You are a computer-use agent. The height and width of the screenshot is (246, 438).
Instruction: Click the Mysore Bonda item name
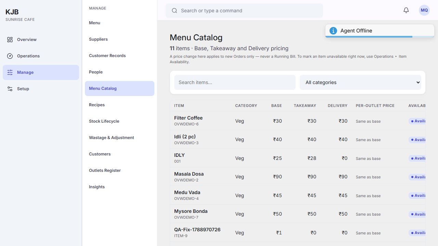191,211
